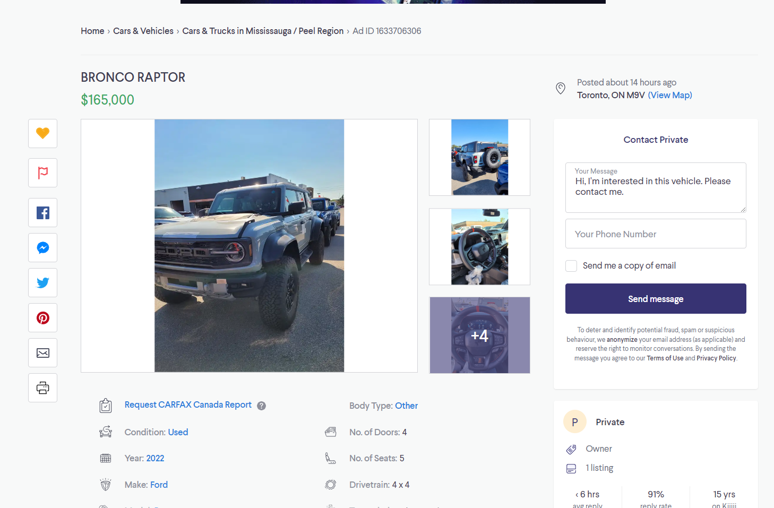Click the car seat icon

(x=330, y=458)
